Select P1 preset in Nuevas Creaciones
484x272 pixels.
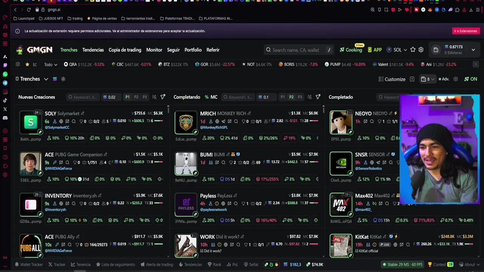(127, 97)
